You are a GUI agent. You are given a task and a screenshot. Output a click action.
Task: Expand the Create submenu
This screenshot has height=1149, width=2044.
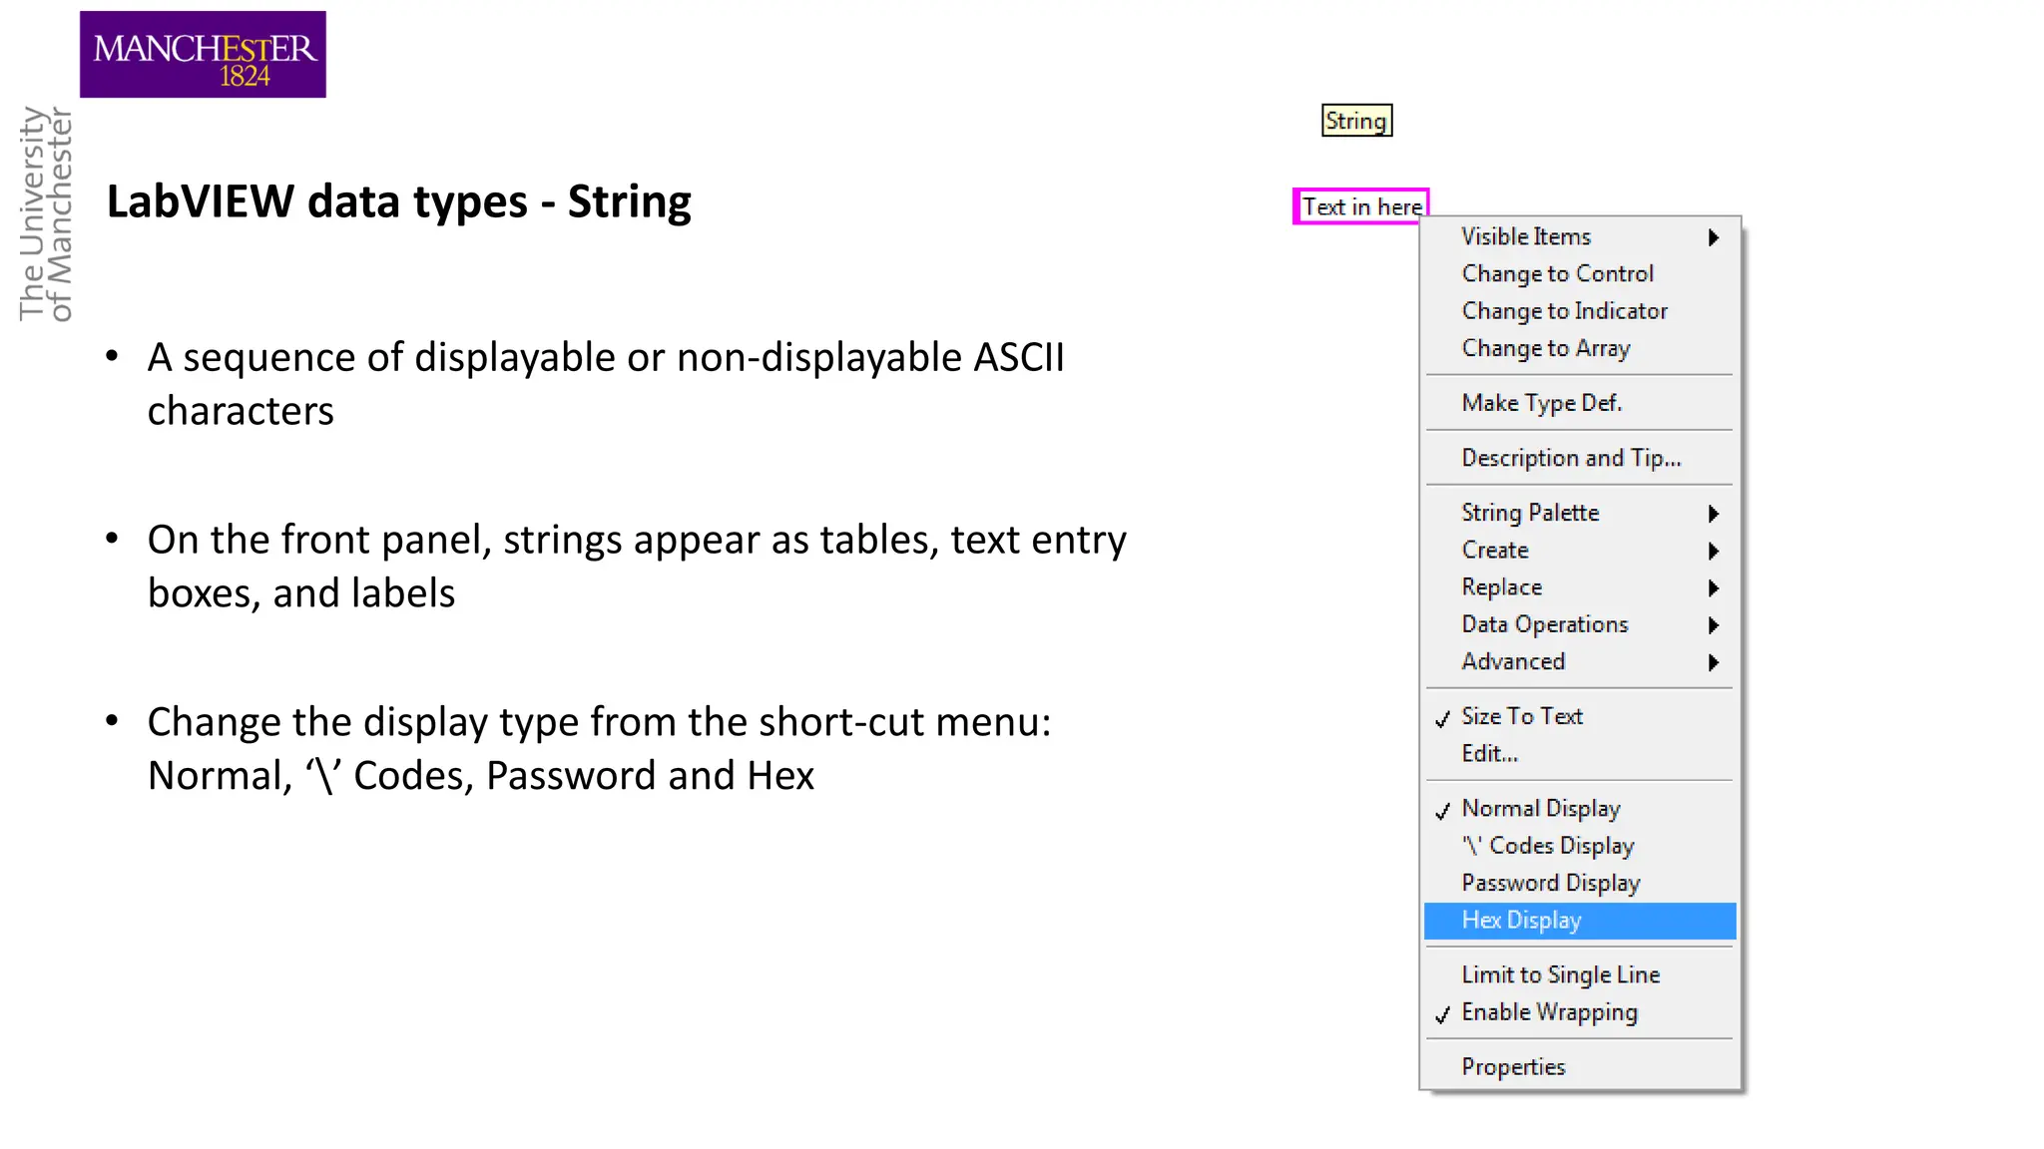pyautogui.click(x=1580, y=551)
